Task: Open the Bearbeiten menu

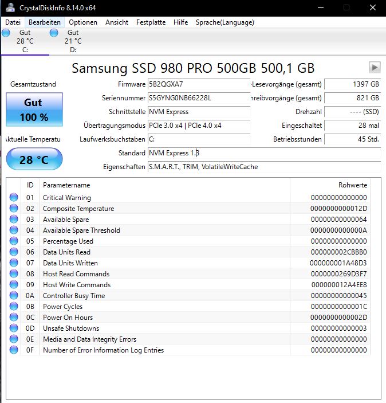Action: [45, 22]
